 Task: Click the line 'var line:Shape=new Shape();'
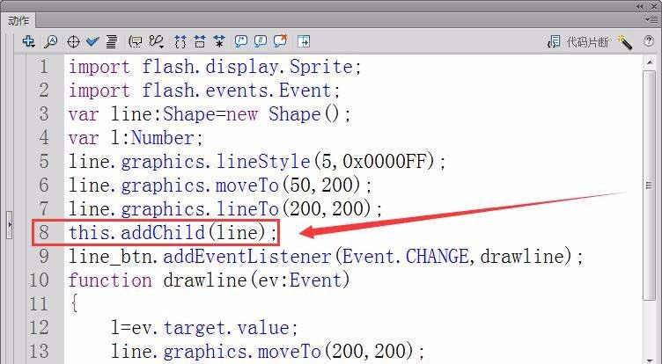(x=210, y=114)
